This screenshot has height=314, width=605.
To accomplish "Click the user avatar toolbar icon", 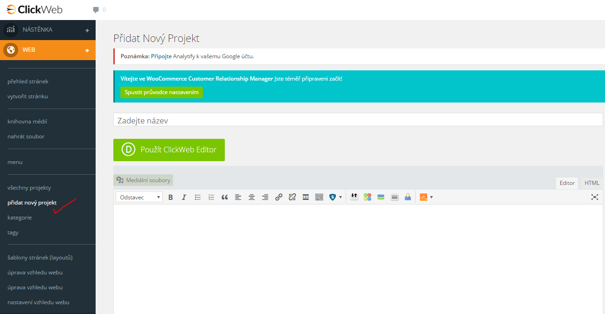I will (408, 197).
